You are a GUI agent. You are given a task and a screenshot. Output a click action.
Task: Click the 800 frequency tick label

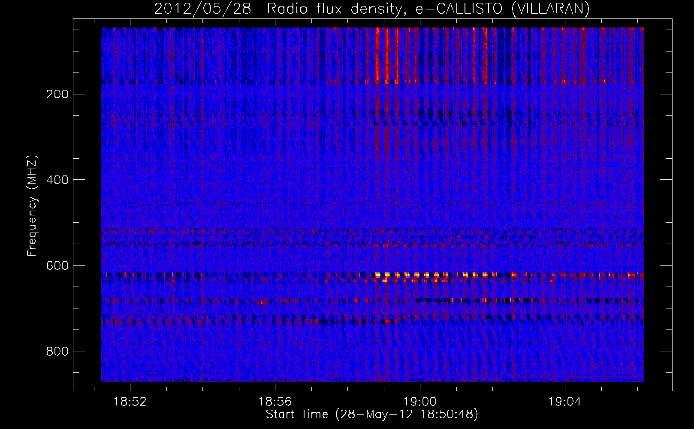coord(57,351)
